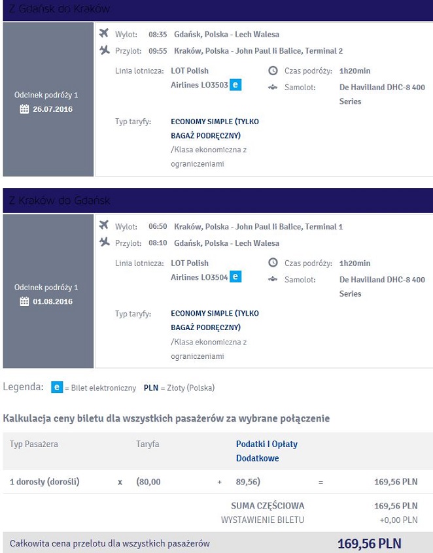Click the second ECONOMY SIMPLE fare type link
433x553 pixels.
coord(215,320)
